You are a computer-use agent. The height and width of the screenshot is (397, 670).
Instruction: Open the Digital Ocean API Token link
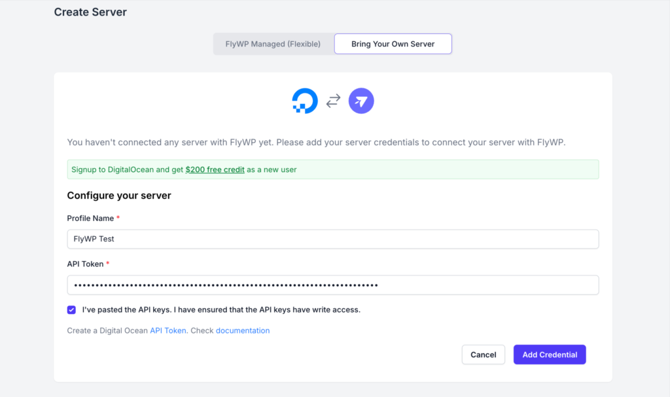168,330
